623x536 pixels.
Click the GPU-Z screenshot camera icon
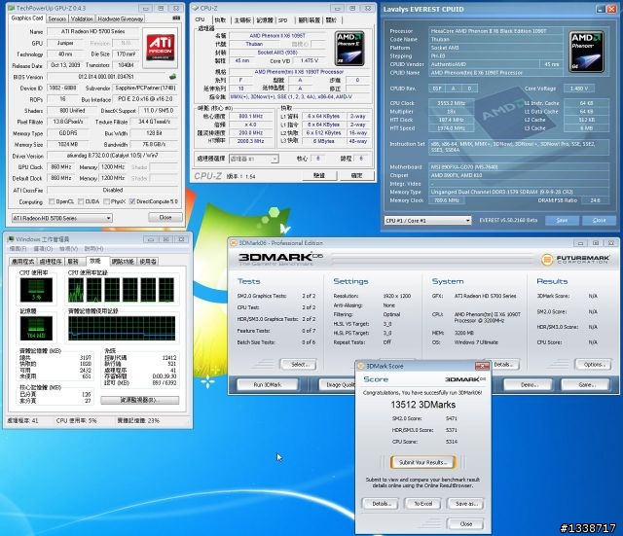[x=176, y=18]
